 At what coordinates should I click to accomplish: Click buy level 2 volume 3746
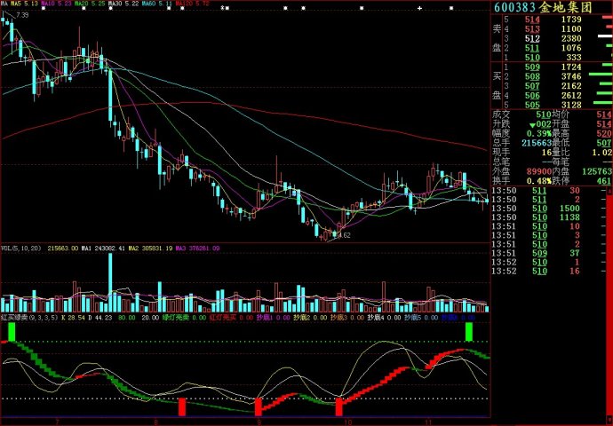[x=571, y=76]
